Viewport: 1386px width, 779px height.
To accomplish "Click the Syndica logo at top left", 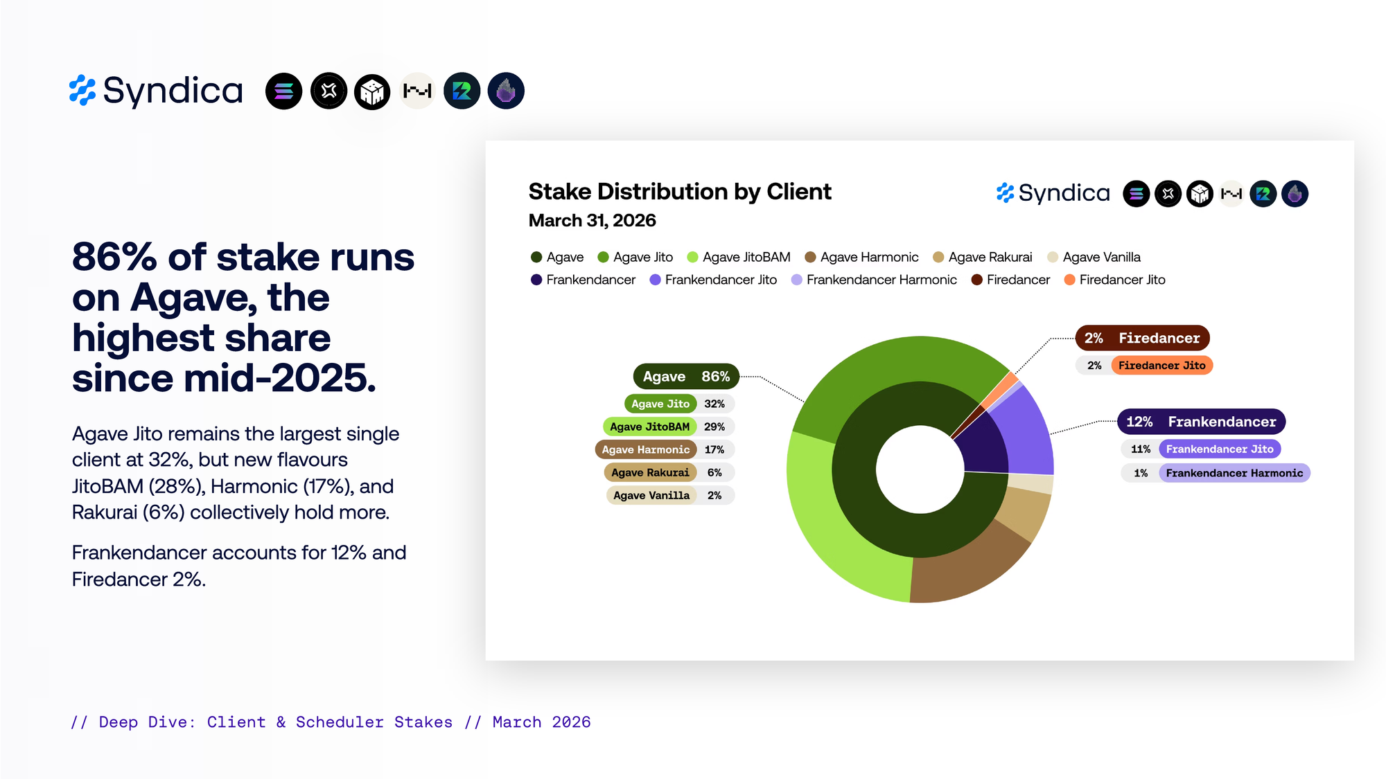I will [156, 91].
